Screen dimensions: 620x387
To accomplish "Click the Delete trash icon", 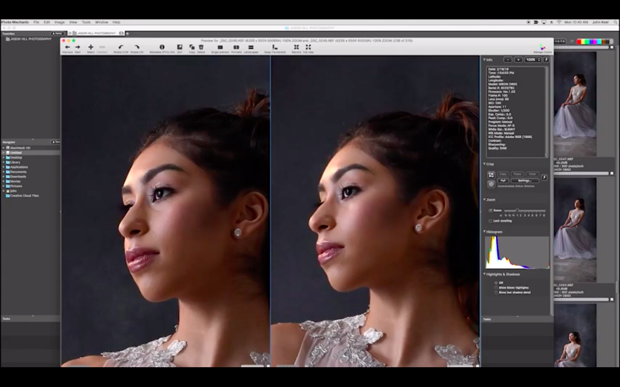I will pos(201,47).
